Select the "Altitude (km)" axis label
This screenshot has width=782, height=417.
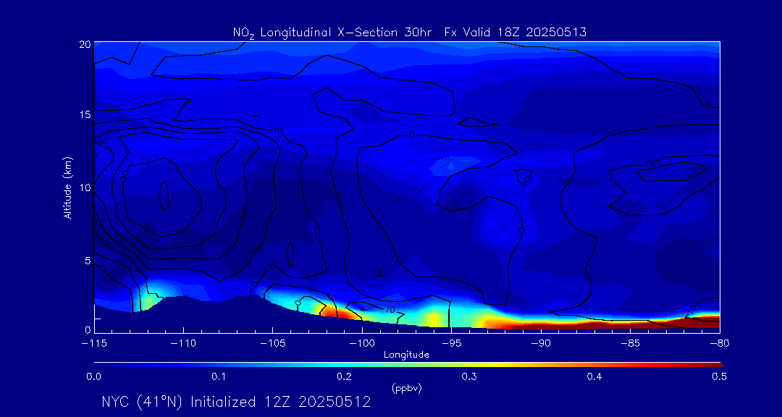pyautogui.click(x=67, y=187)
